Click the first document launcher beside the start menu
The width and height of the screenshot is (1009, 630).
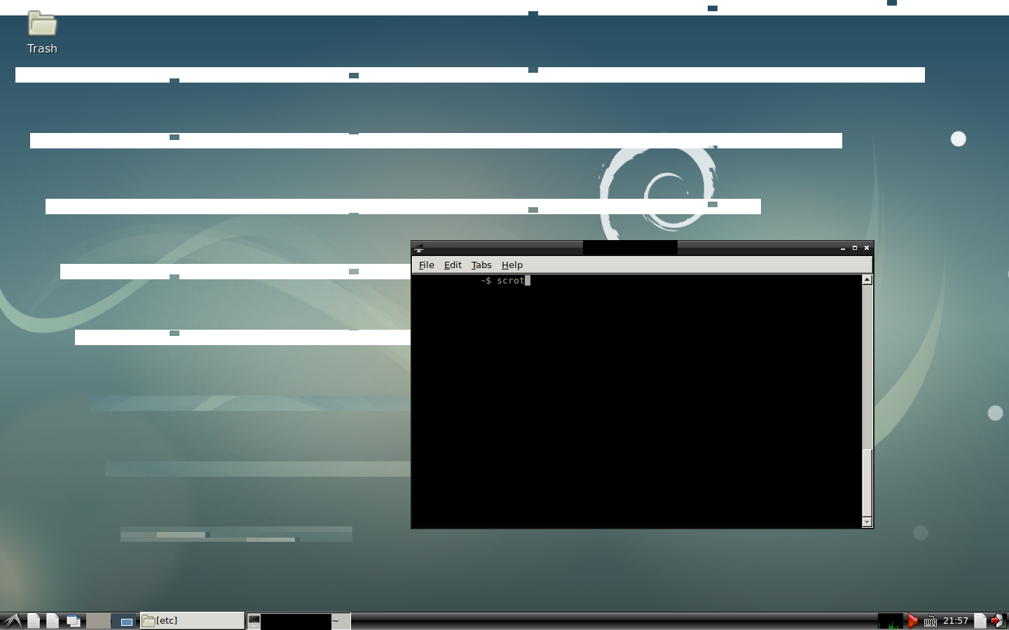(34, 621)
